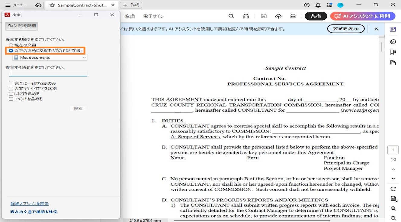Minimize the Acrobat main window
This screenshot has height=222, width=401.
359,5
